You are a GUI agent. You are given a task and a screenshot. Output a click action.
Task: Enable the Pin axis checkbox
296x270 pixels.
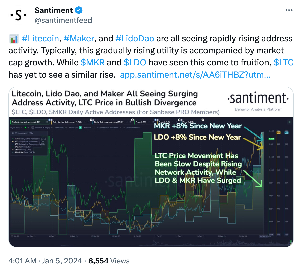pos(94,128)
